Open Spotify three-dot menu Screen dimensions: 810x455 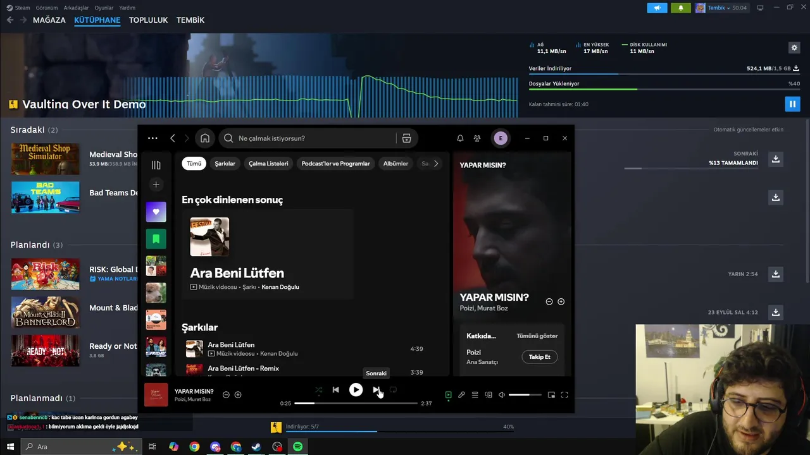153,138
